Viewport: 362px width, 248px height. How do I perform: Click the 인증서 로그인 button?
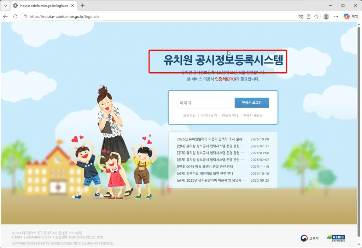tap(252, 103)
